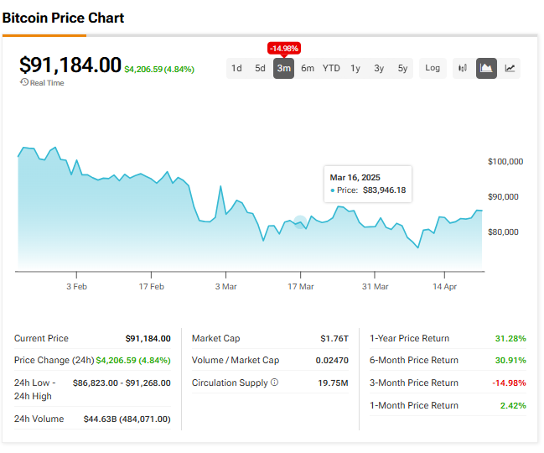Click the 31 Mar axis label
The height and width of the screenshot is (453, 544).
[375, 287]
